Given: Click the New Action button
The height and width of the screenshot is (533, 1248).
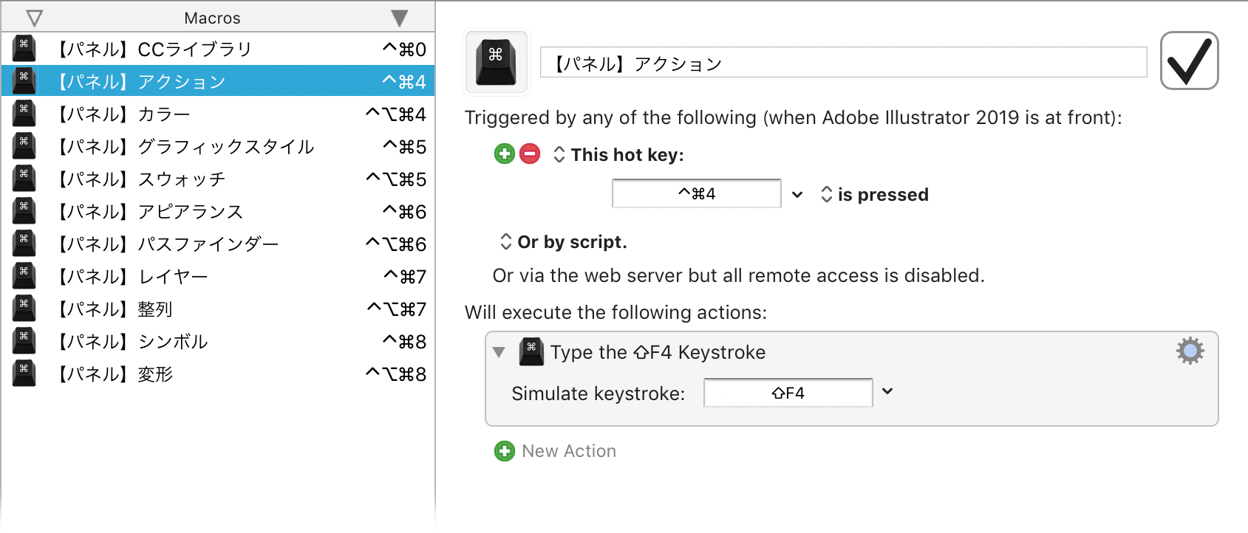Looking at the screenshot, I should [x=556, y=451].
